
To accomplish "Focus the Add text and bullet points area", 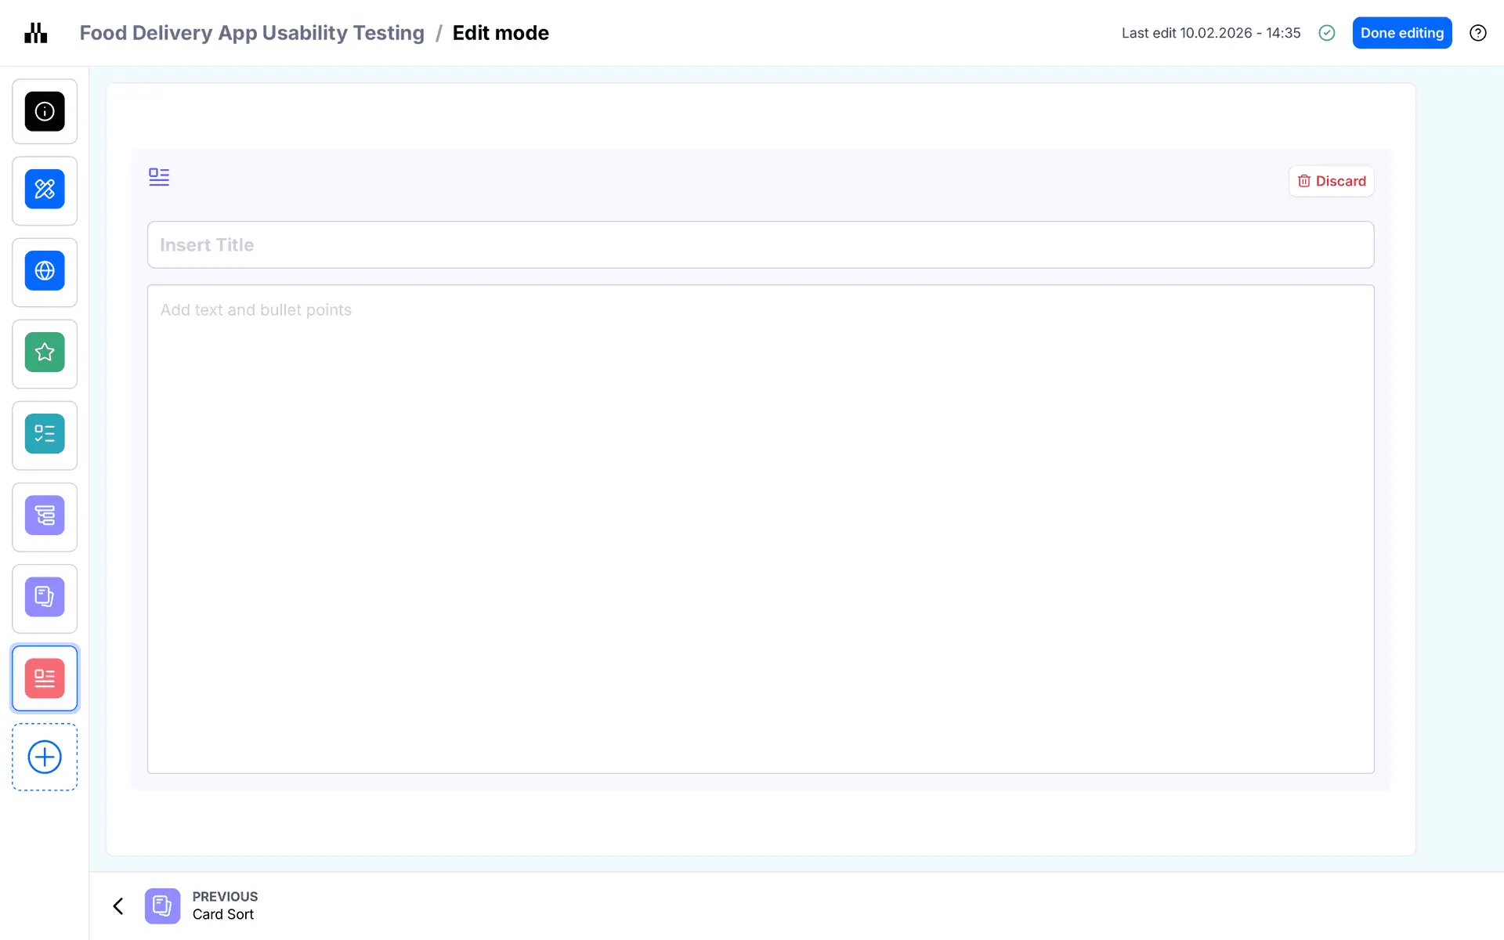I will coord(760,529).
